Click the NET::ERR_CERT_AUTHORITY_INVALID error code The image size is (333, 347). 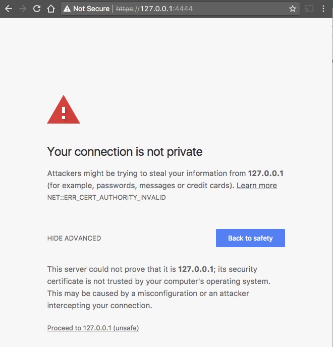[106, 197]
